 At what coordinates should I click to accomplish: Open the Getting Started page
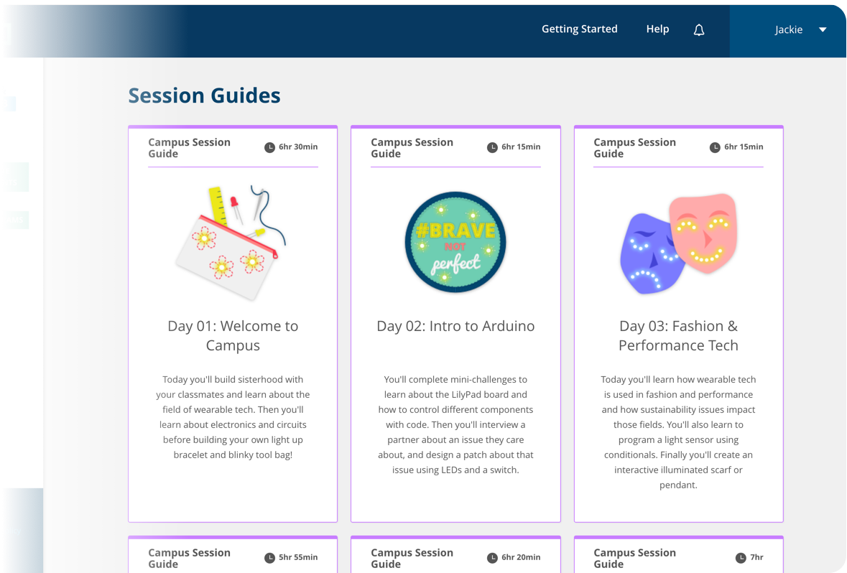[580, 29]
